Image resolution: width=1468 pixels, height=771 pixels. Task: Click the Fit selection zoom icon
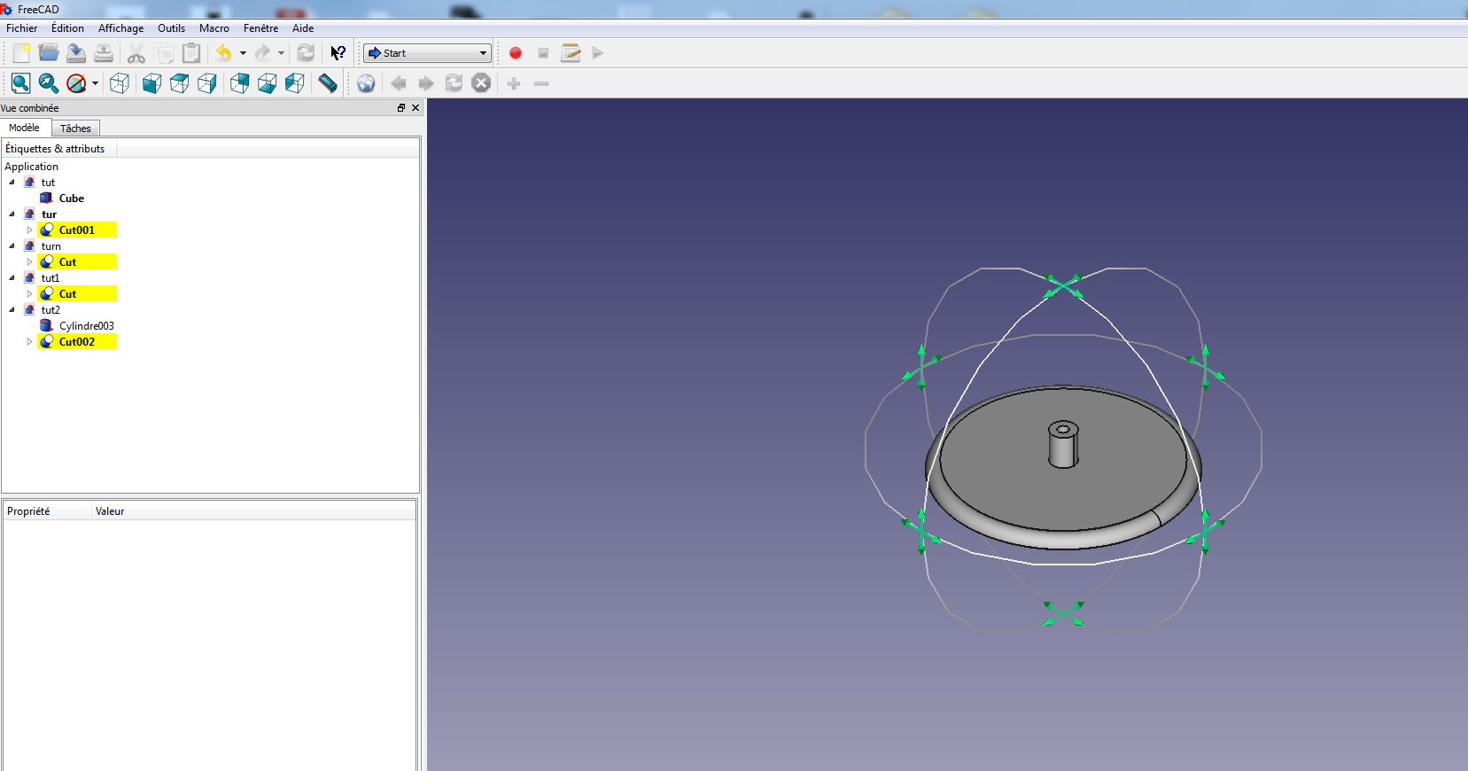(49, 83)
